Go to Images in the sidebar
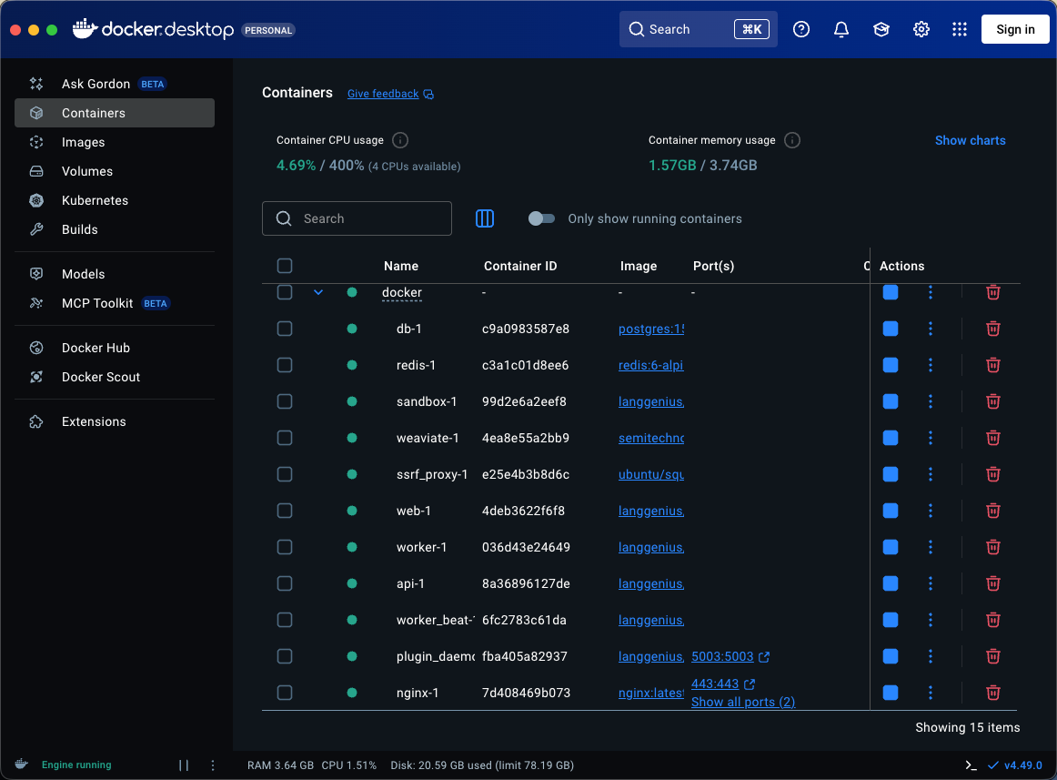 [x=83, y=142]
